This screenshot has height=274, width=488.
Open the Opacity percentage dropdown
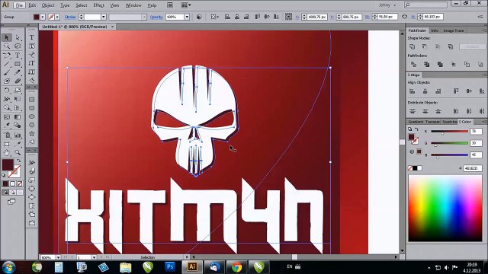coord(187,17)
